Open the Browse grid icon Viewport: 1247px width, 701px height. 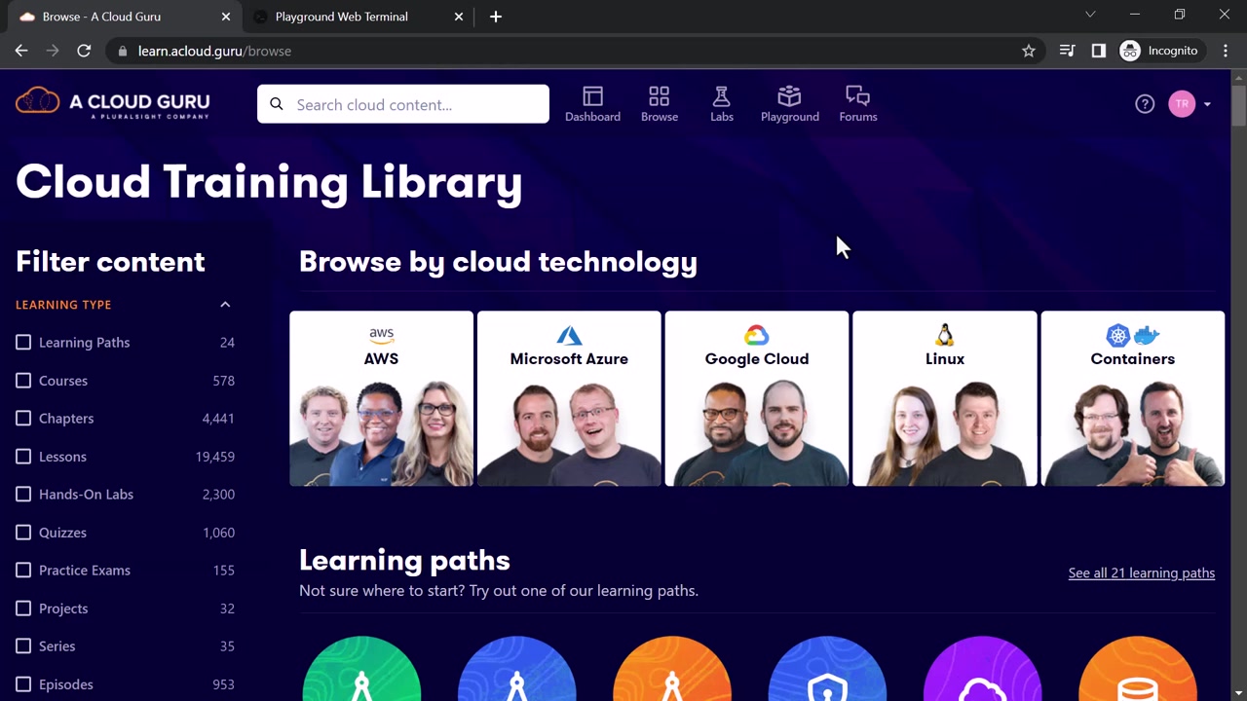point(660,96)
